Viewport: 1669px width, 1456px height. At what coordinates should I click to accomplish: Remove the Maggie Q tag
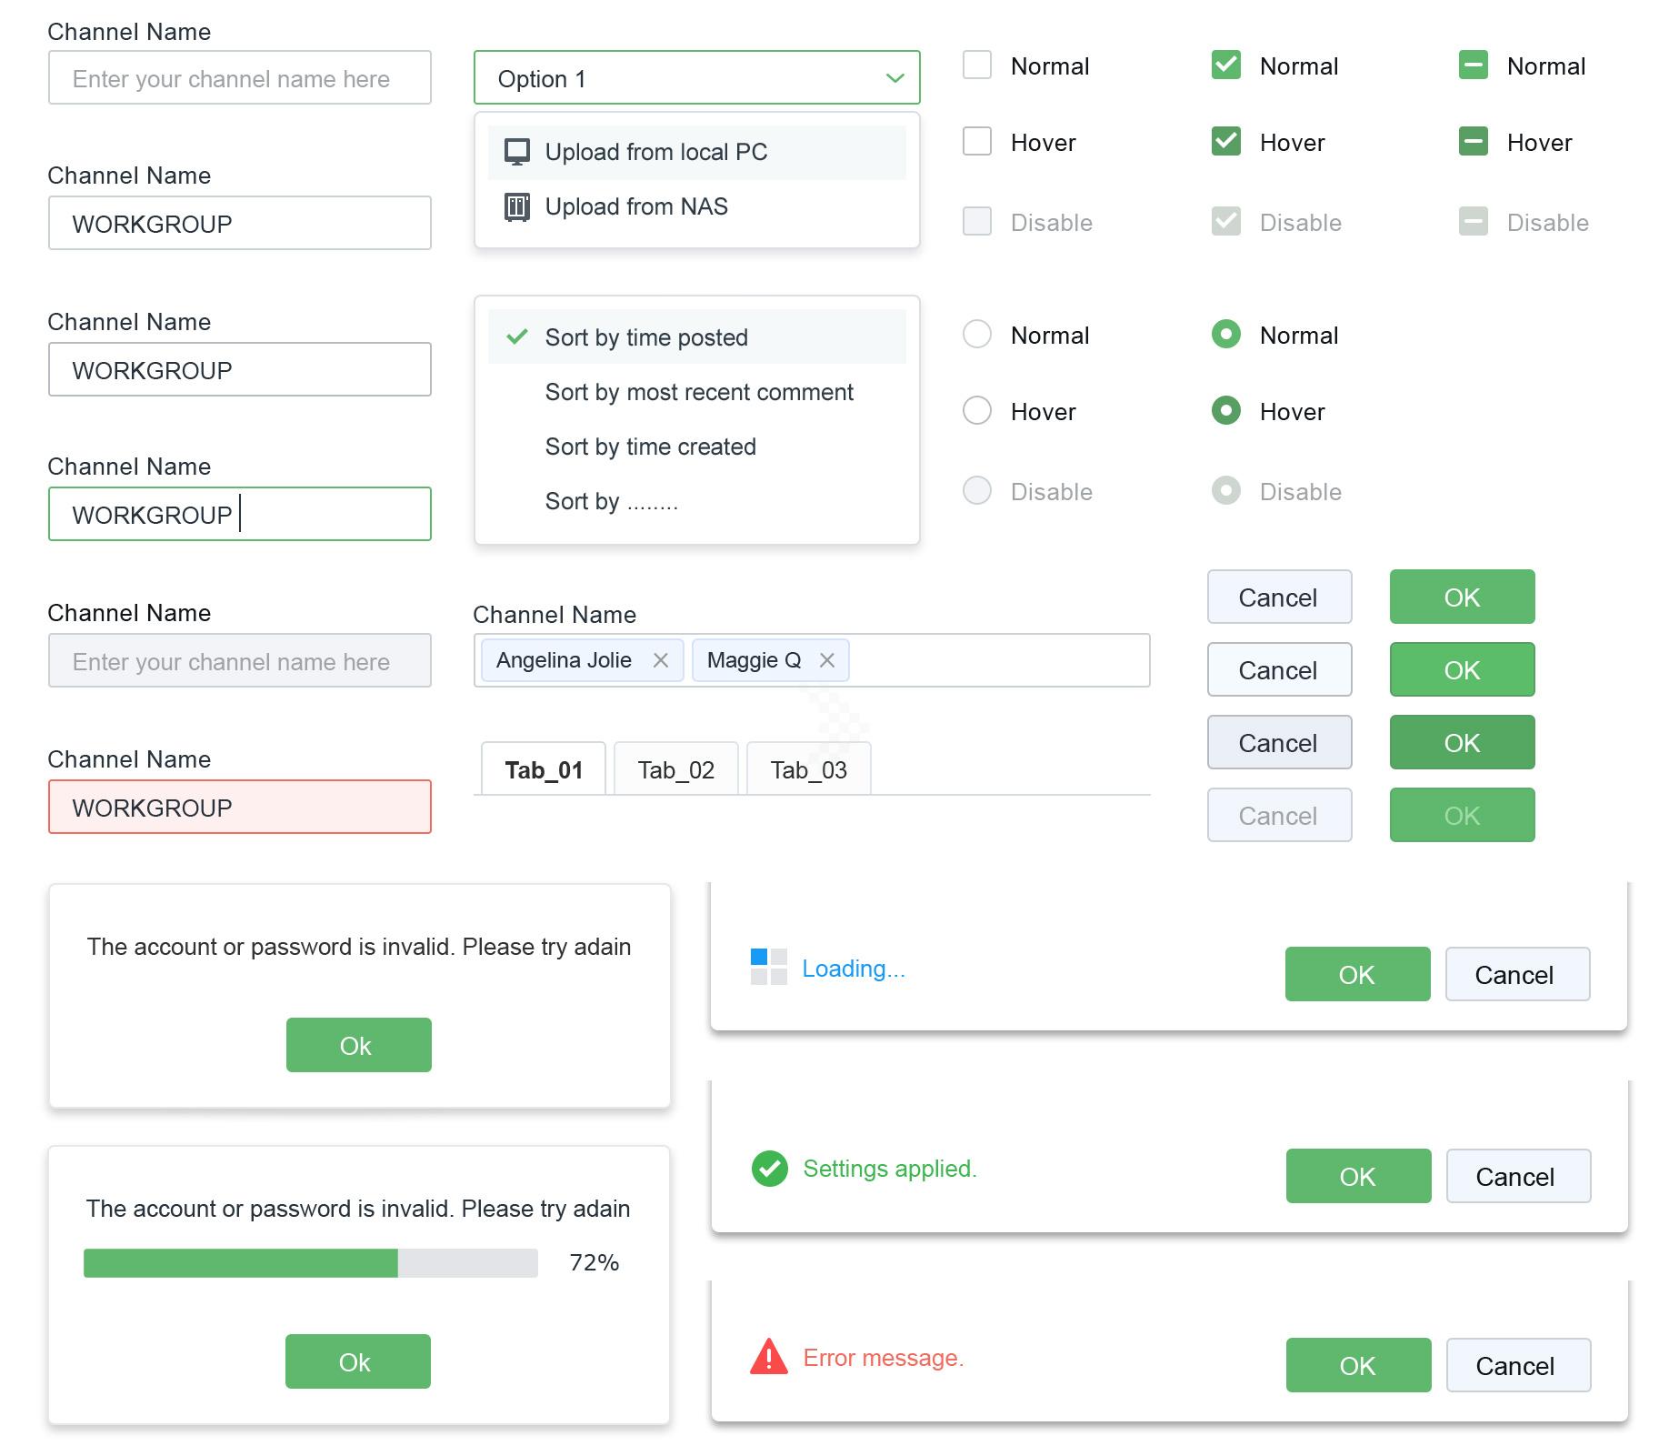click(x=828, y=660)
